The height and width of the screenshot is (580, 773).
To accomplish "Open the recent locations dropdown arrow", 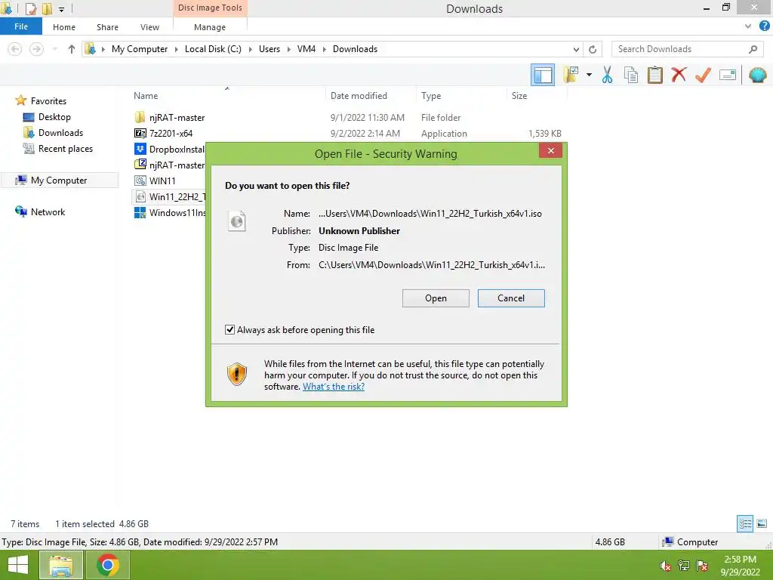I will [x=54, y=49].
